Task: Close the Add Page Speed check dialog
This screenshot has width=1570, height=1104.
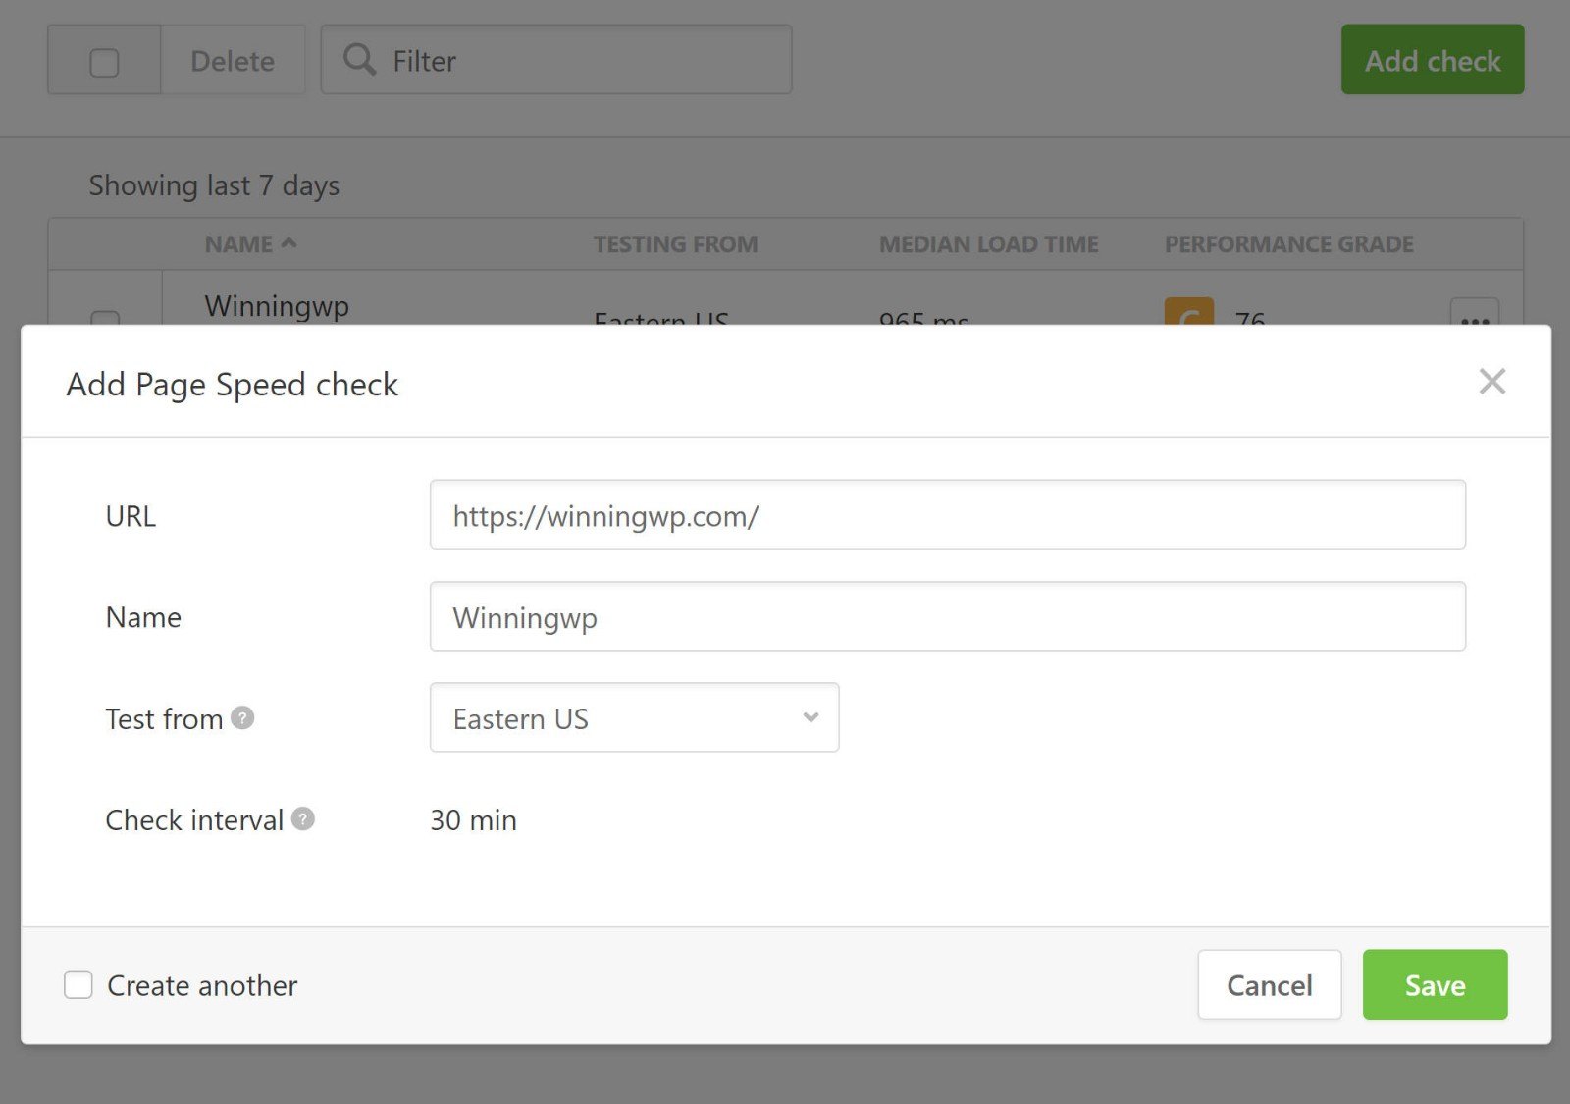Action: [x=1491, y=382]
